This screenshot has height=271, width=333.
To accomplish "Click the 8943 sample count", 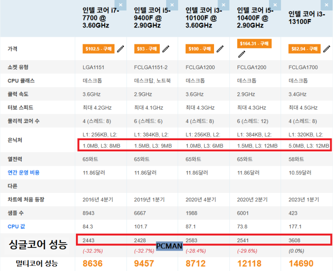I will tap(88, 213).
